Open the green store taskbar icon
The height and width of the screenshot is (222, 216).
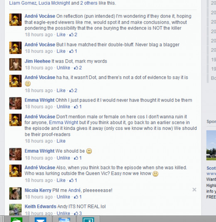click(17, 220)
